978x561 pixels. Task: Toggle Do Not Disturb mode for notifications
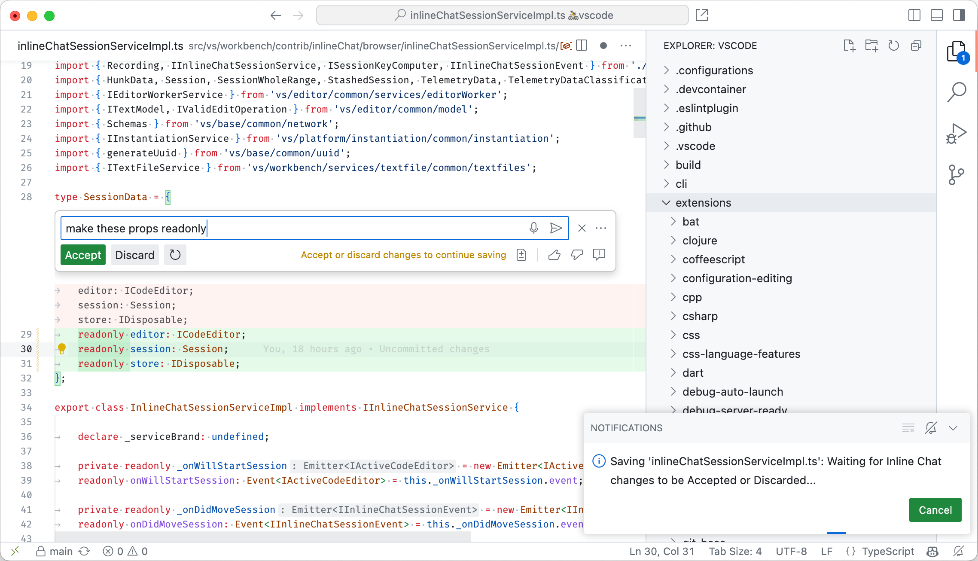point(930,428)
